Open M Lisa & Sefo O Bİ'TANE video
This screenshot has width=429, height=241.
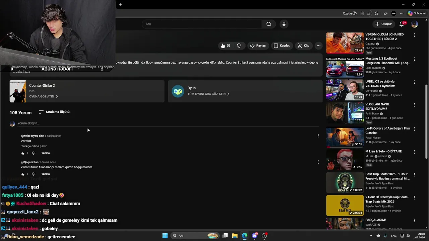(x=345, y=160)
